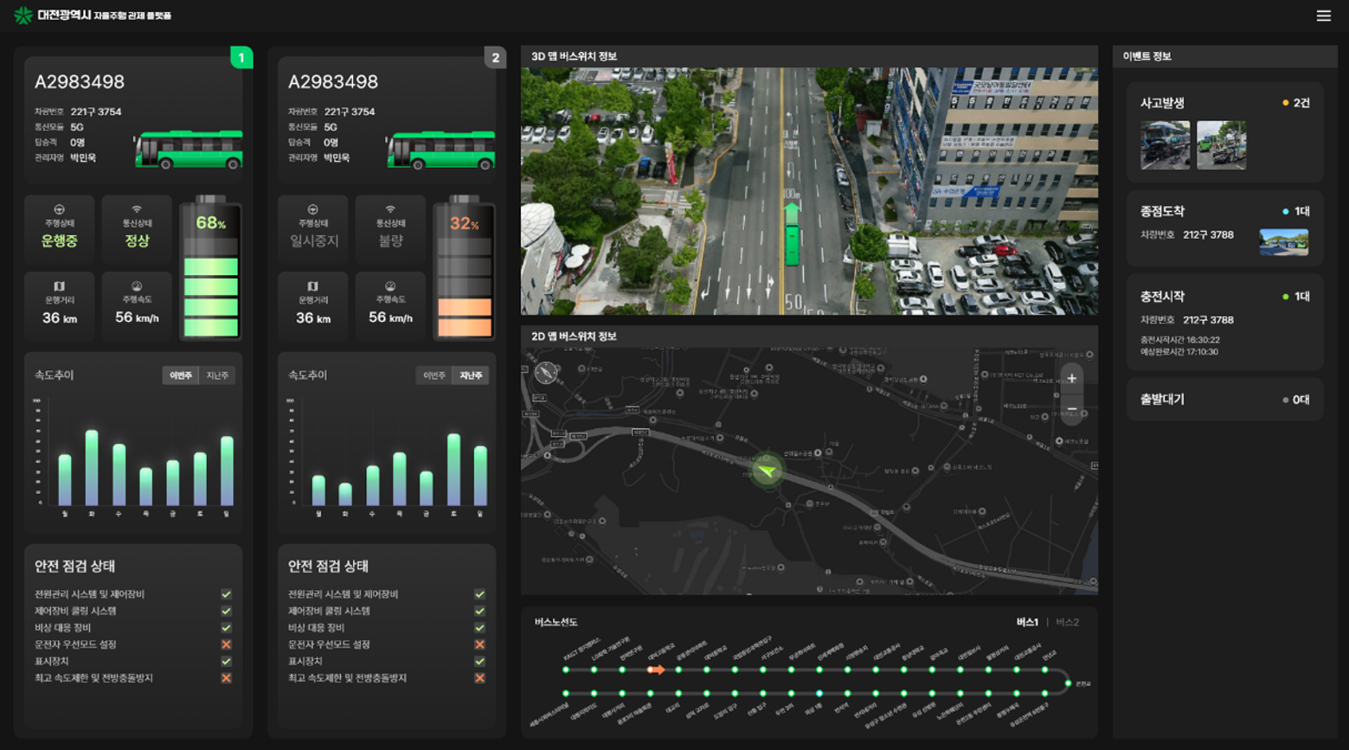The width and height of the screenshot is (1349, 750).
Task: Toggle first checkbox in card 1 safety list
Action: pos(226,594)
